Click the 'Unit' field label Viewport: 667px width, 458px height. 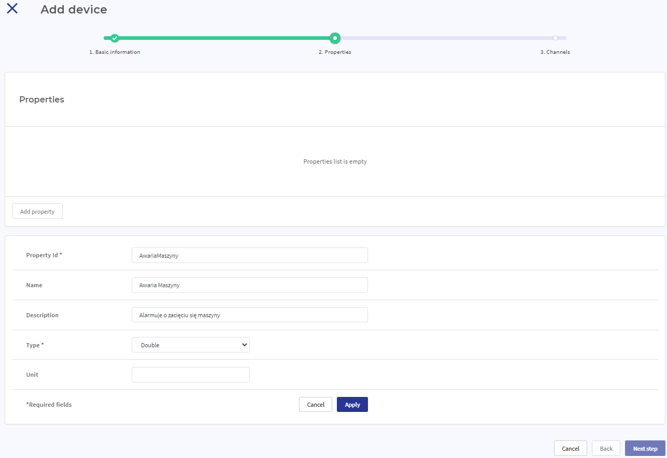coord(32,375)
